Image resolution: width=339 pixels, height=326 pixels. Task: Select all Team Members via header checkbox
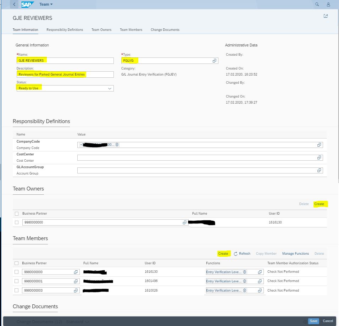coord(17,263)
